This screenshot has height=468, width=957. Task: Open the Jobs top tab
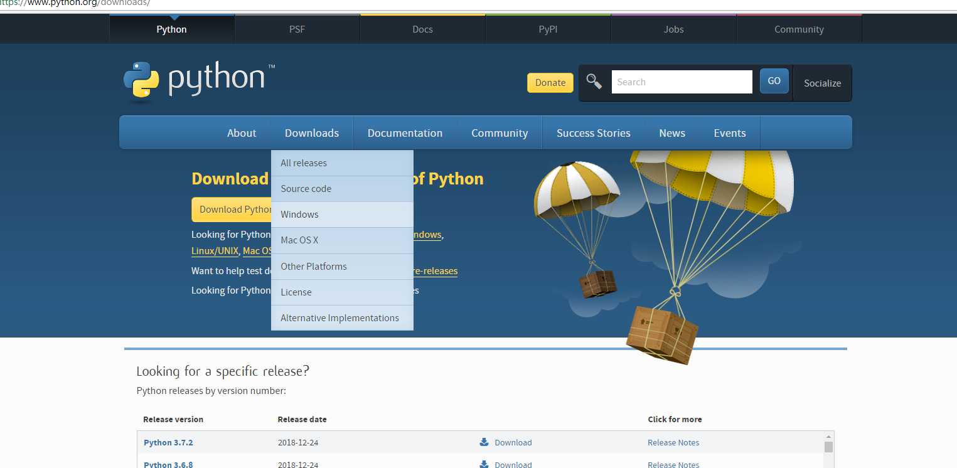(x=674, y=29)
